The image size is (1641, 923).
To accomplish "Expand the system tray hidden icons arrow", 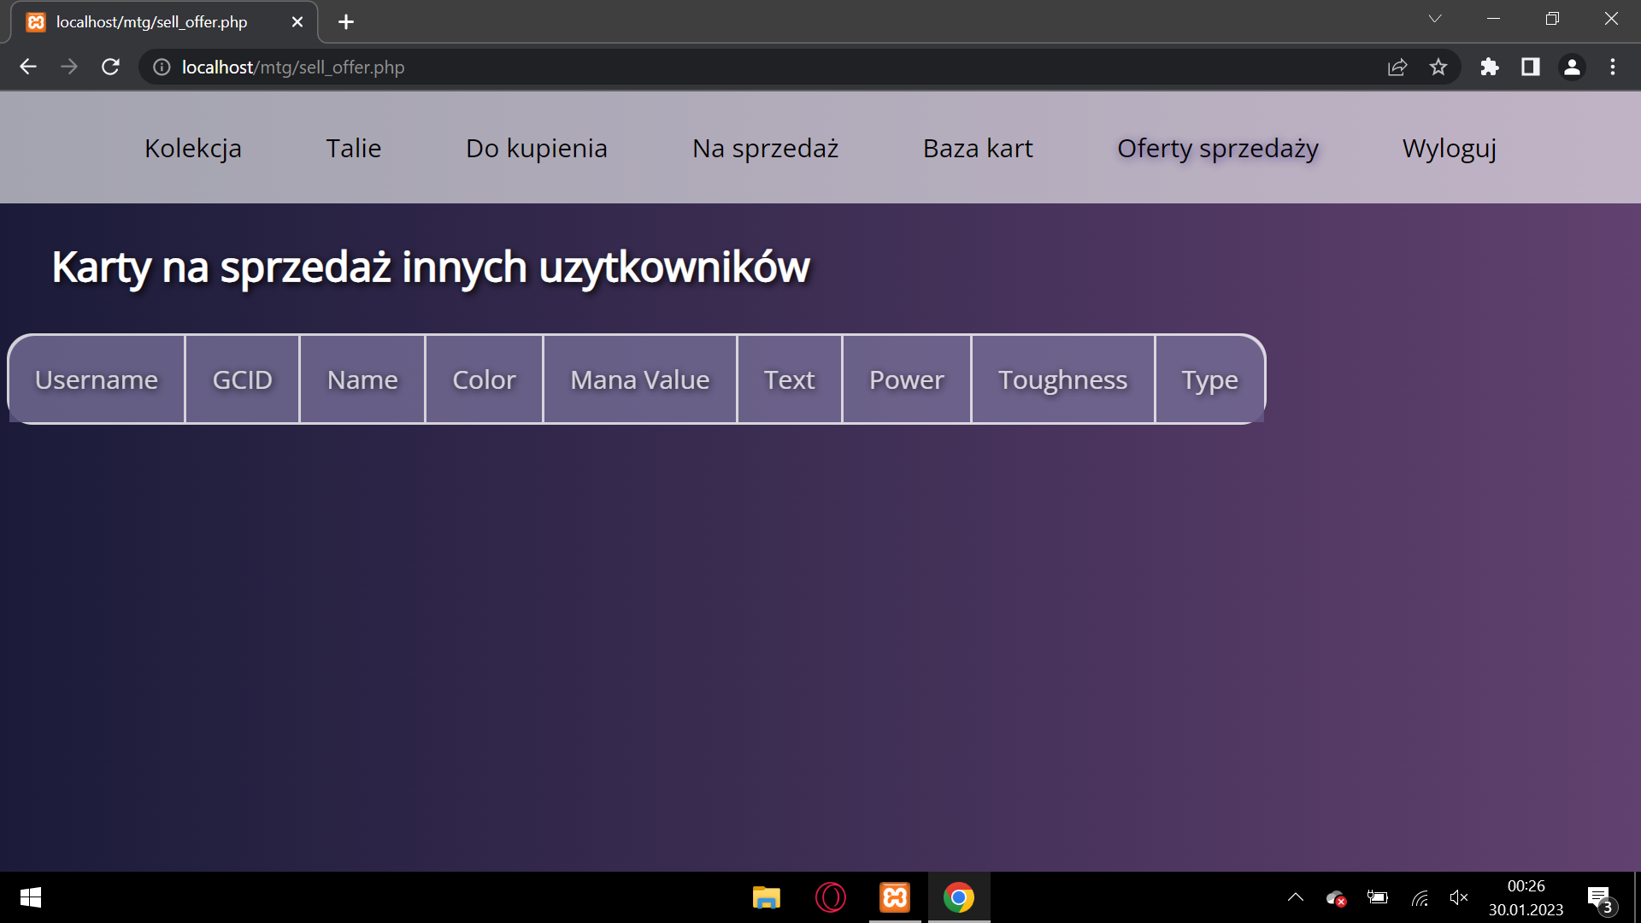I will click(1296, 897).
